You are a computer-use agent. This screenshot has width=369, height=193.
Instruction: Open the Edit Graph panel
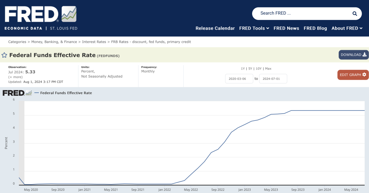coord(353,75)
